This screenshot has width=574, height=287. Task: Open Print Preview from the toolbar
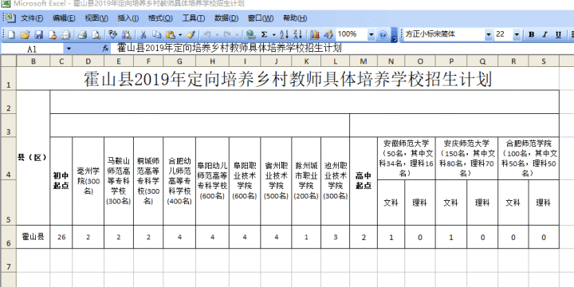[x=96, y=35]
